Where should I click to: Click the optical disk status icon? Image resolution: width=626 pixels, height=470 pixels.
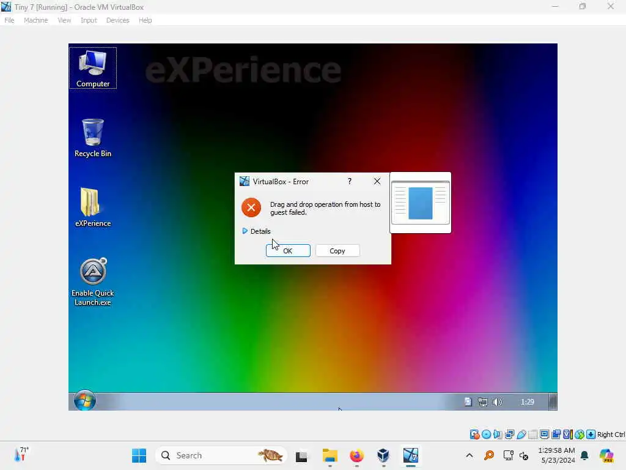coord(486,435)
